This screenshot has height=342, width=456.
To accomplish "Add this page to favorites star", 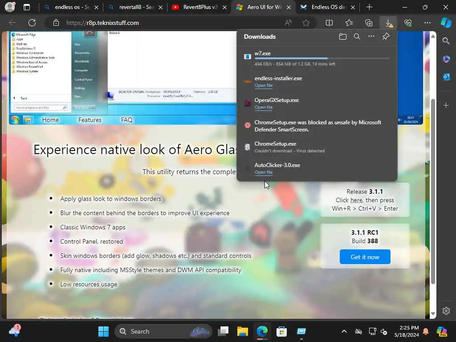I will point(305,23).
